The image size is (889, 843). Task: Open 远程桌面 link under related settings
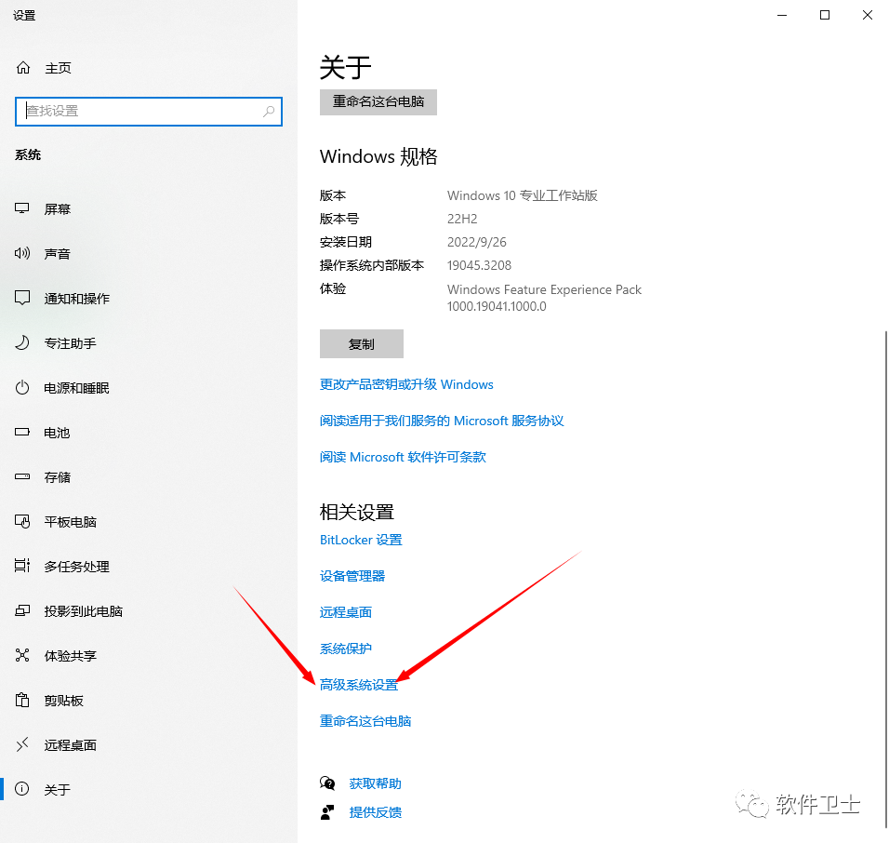point(346,612)
